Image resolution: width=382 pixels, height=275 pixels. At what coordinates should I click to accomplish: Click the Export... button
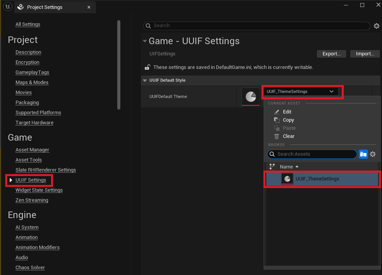pos(331,54)
